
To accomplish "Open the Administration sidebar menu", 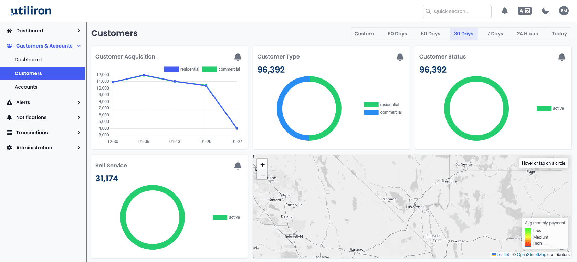I will click(x=43, y=148).
